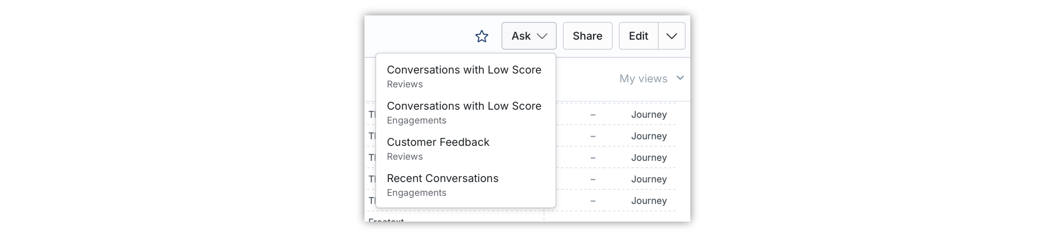
Task: Select Conversations with Low Score under Engagements
Action: click(465, 113)
